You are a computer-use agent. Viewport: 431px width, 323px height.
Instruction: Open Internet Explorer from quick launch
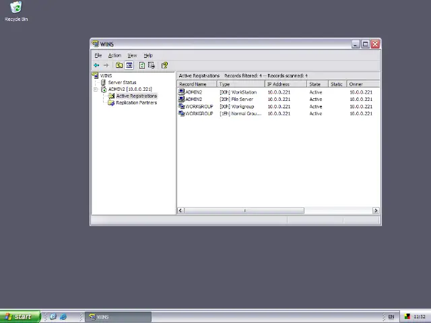point(63,316)
